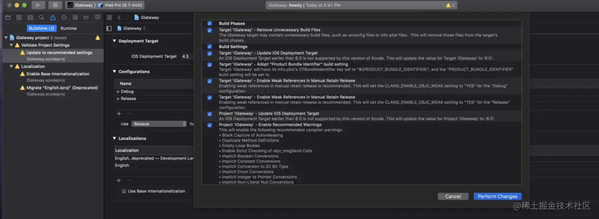Screen dimensions: 599x219
Task: Collapse the Localization issues group
Action: coord(11,67)
